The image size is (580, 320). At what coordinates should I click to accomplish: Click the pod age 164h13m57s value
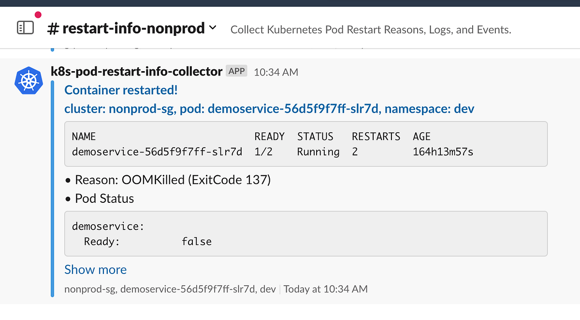pos(443,152)
